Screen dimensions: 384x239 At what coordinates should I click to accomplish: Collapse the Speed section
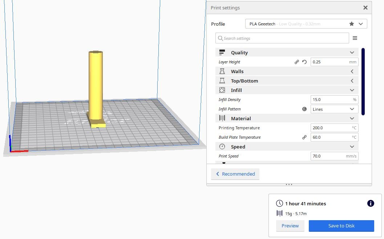coord(352,147)
